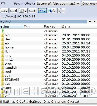Select the home folder icon
This screenshot has width=97, height=106.
click(3, 47)
